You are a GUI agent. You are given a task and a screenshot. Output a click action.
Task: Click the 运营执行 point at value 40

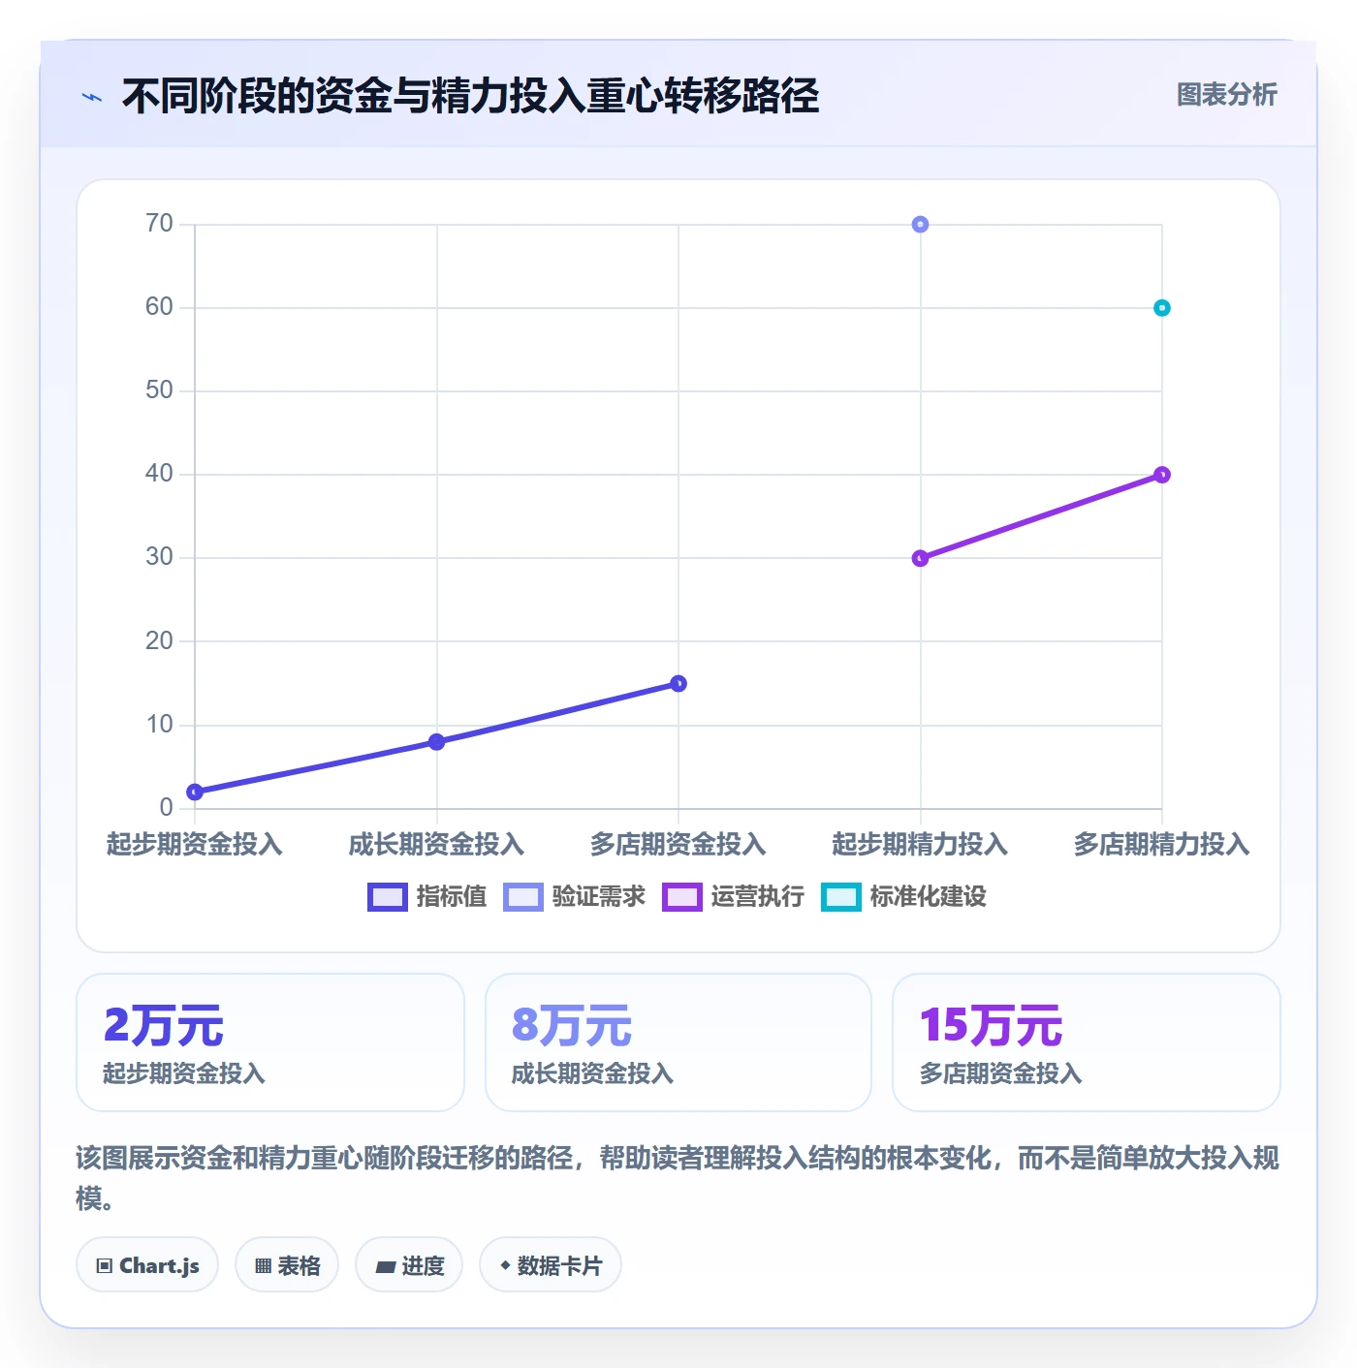pyautogui.click(x=1162, y=475)
